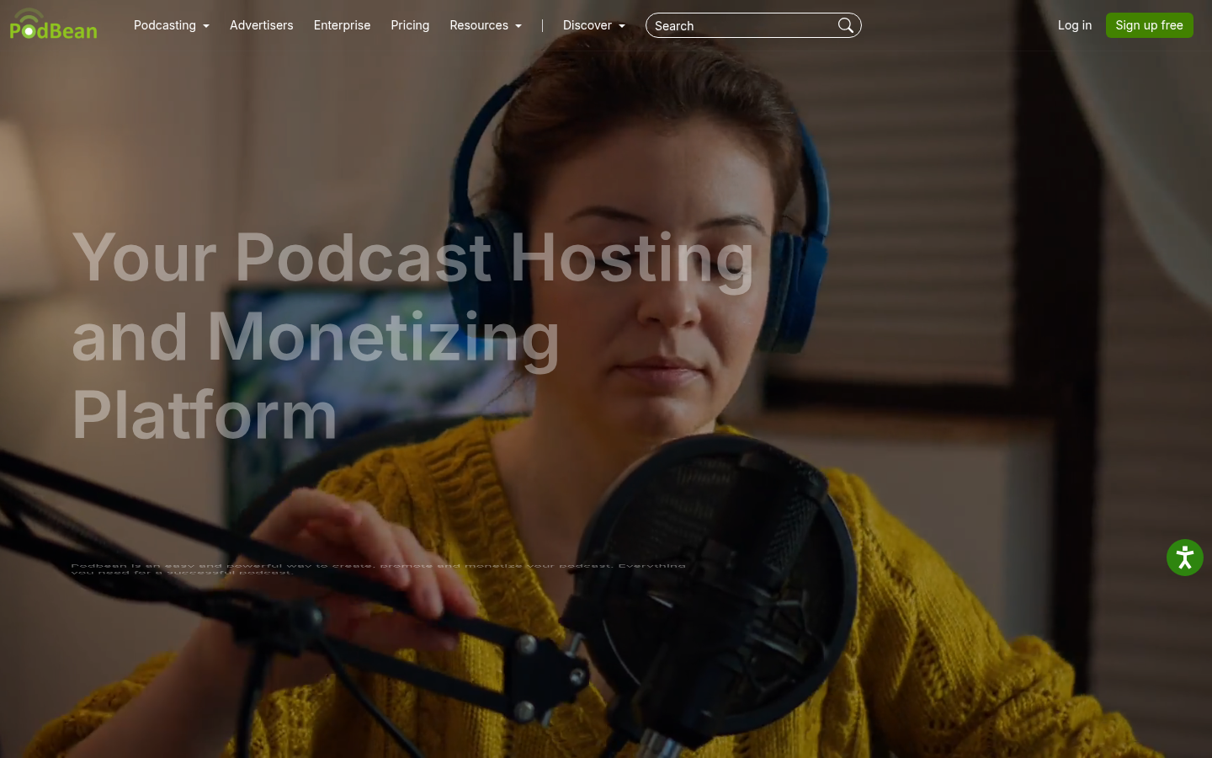
Task: Expand the Resources dropdown menu
Action: (486, 25)
